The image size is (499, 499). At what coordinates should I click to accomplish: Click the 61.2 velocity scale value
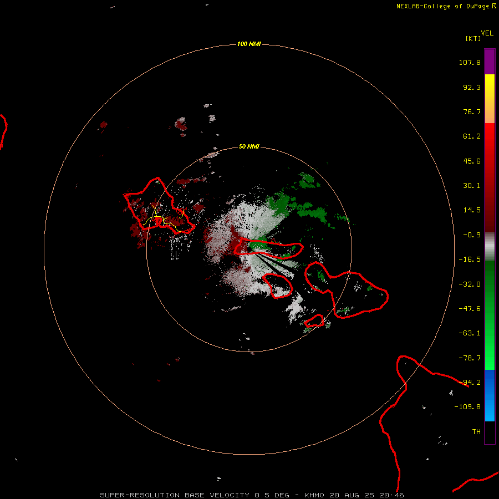click(x=472, y=136)
